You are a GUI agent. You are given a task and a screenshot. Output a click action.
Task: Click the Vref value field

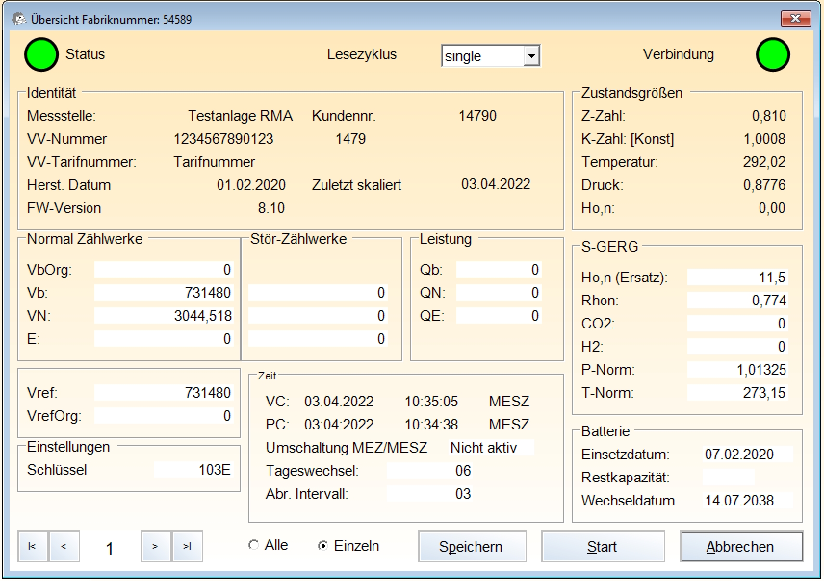click(x=164, y=392)
